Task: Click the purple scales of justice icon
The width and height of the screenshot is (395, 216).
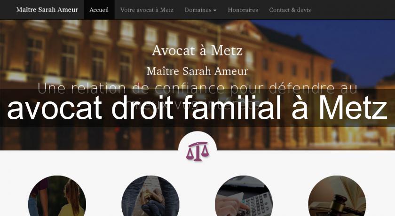Action: 197,151
